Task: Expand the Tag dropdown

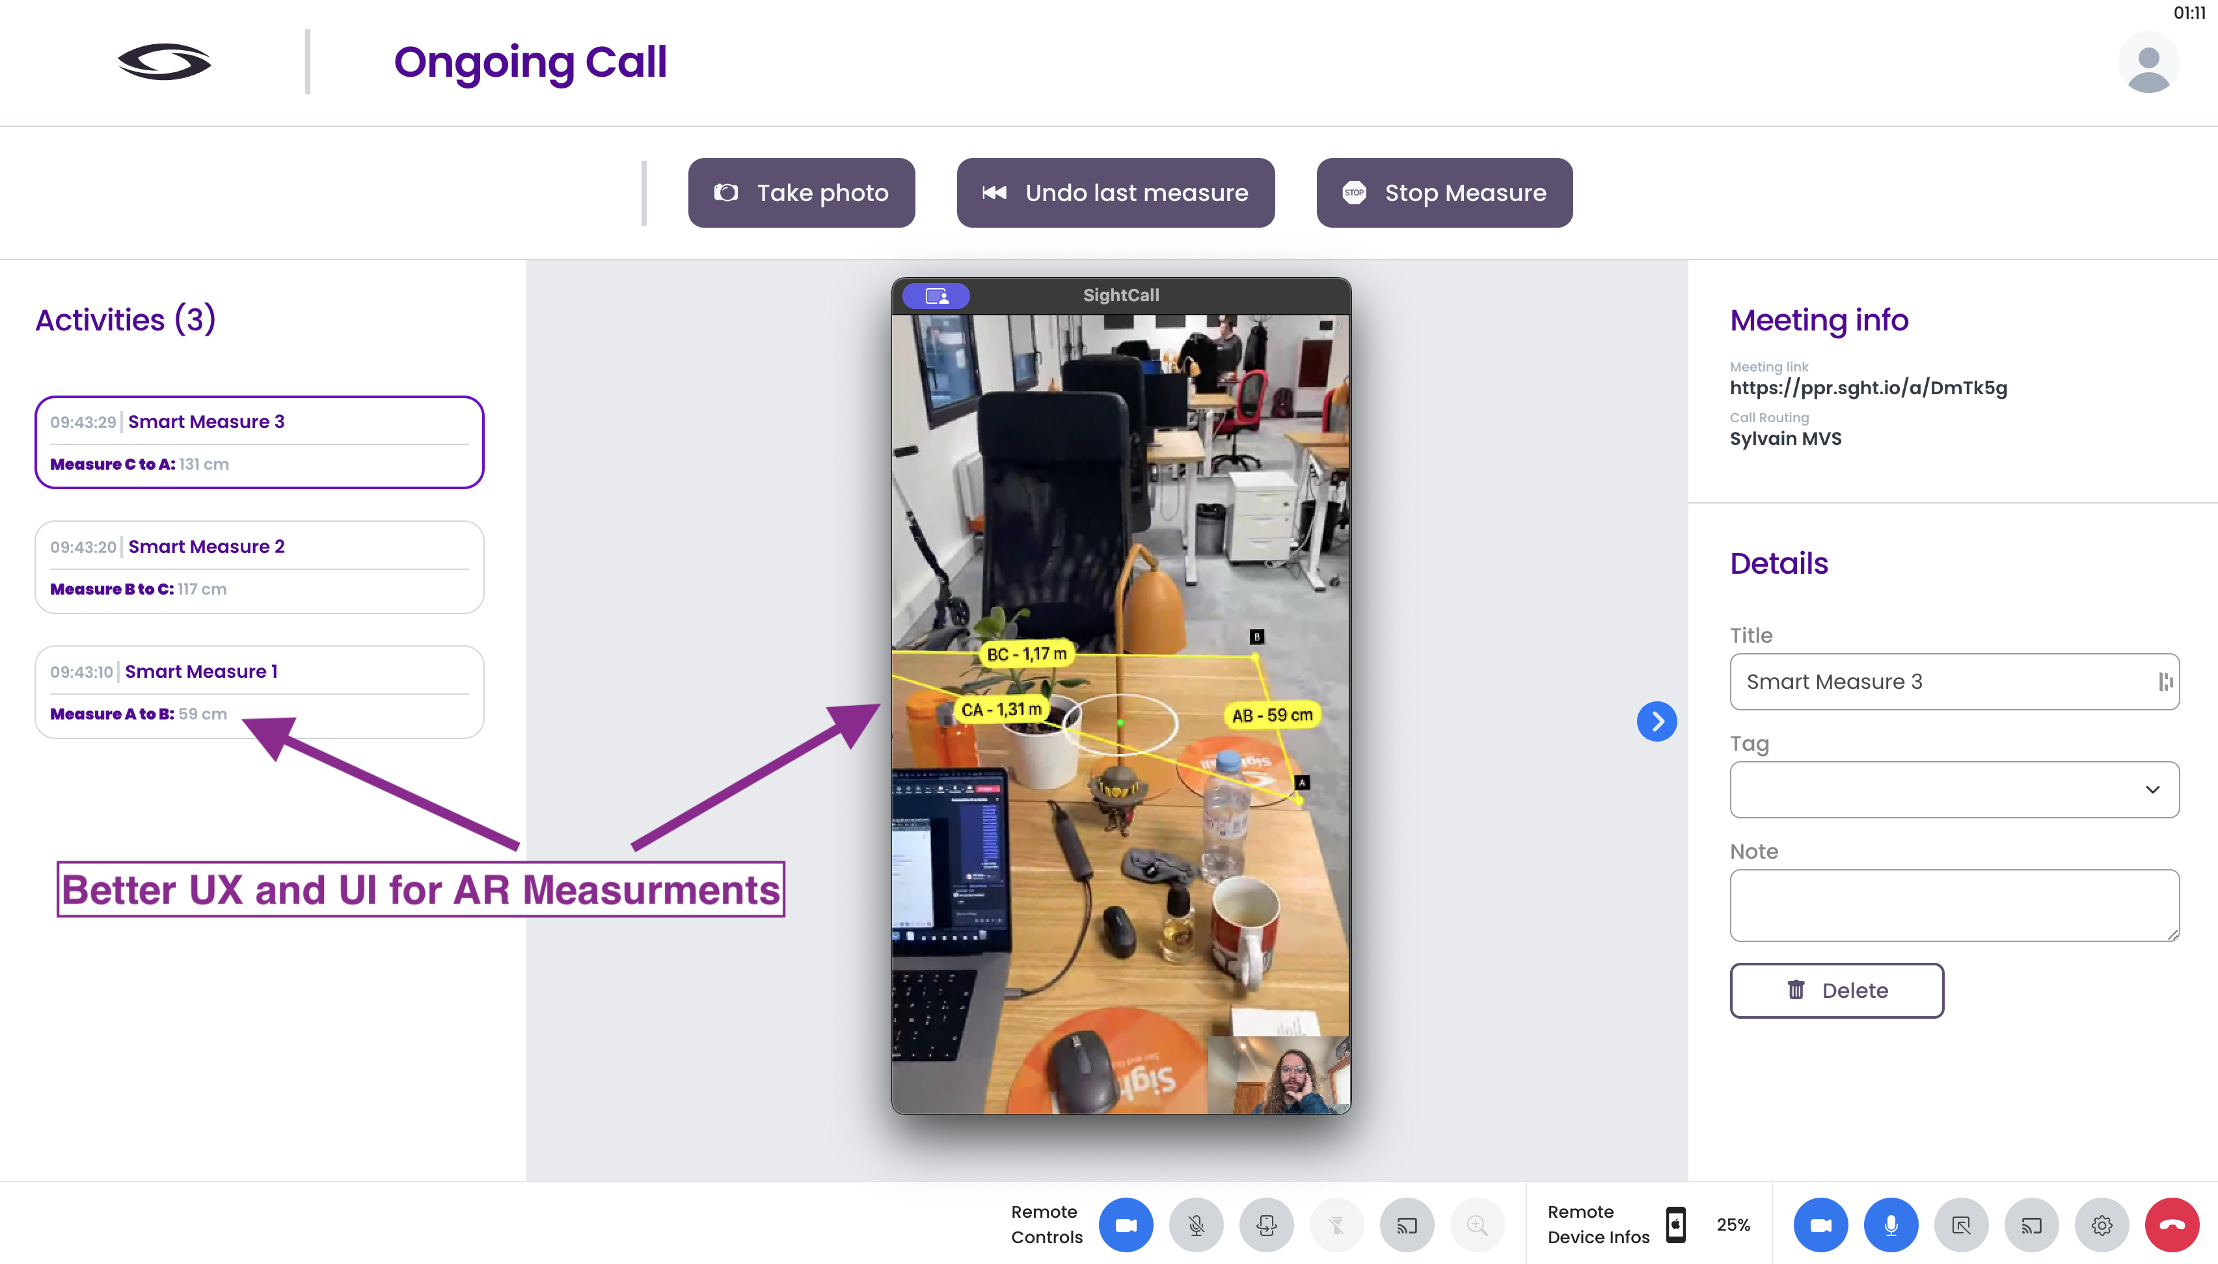Action: pos(1954,789)
